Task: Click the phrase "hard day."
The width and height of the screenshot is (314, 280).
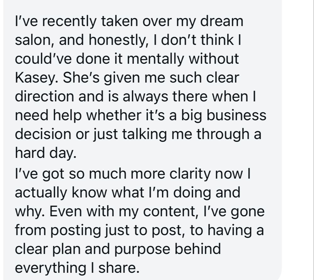Action: pyautogui.click(x=46, y=153)
